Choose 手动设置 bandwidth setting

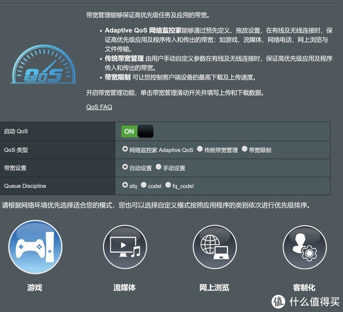point(158,167)
